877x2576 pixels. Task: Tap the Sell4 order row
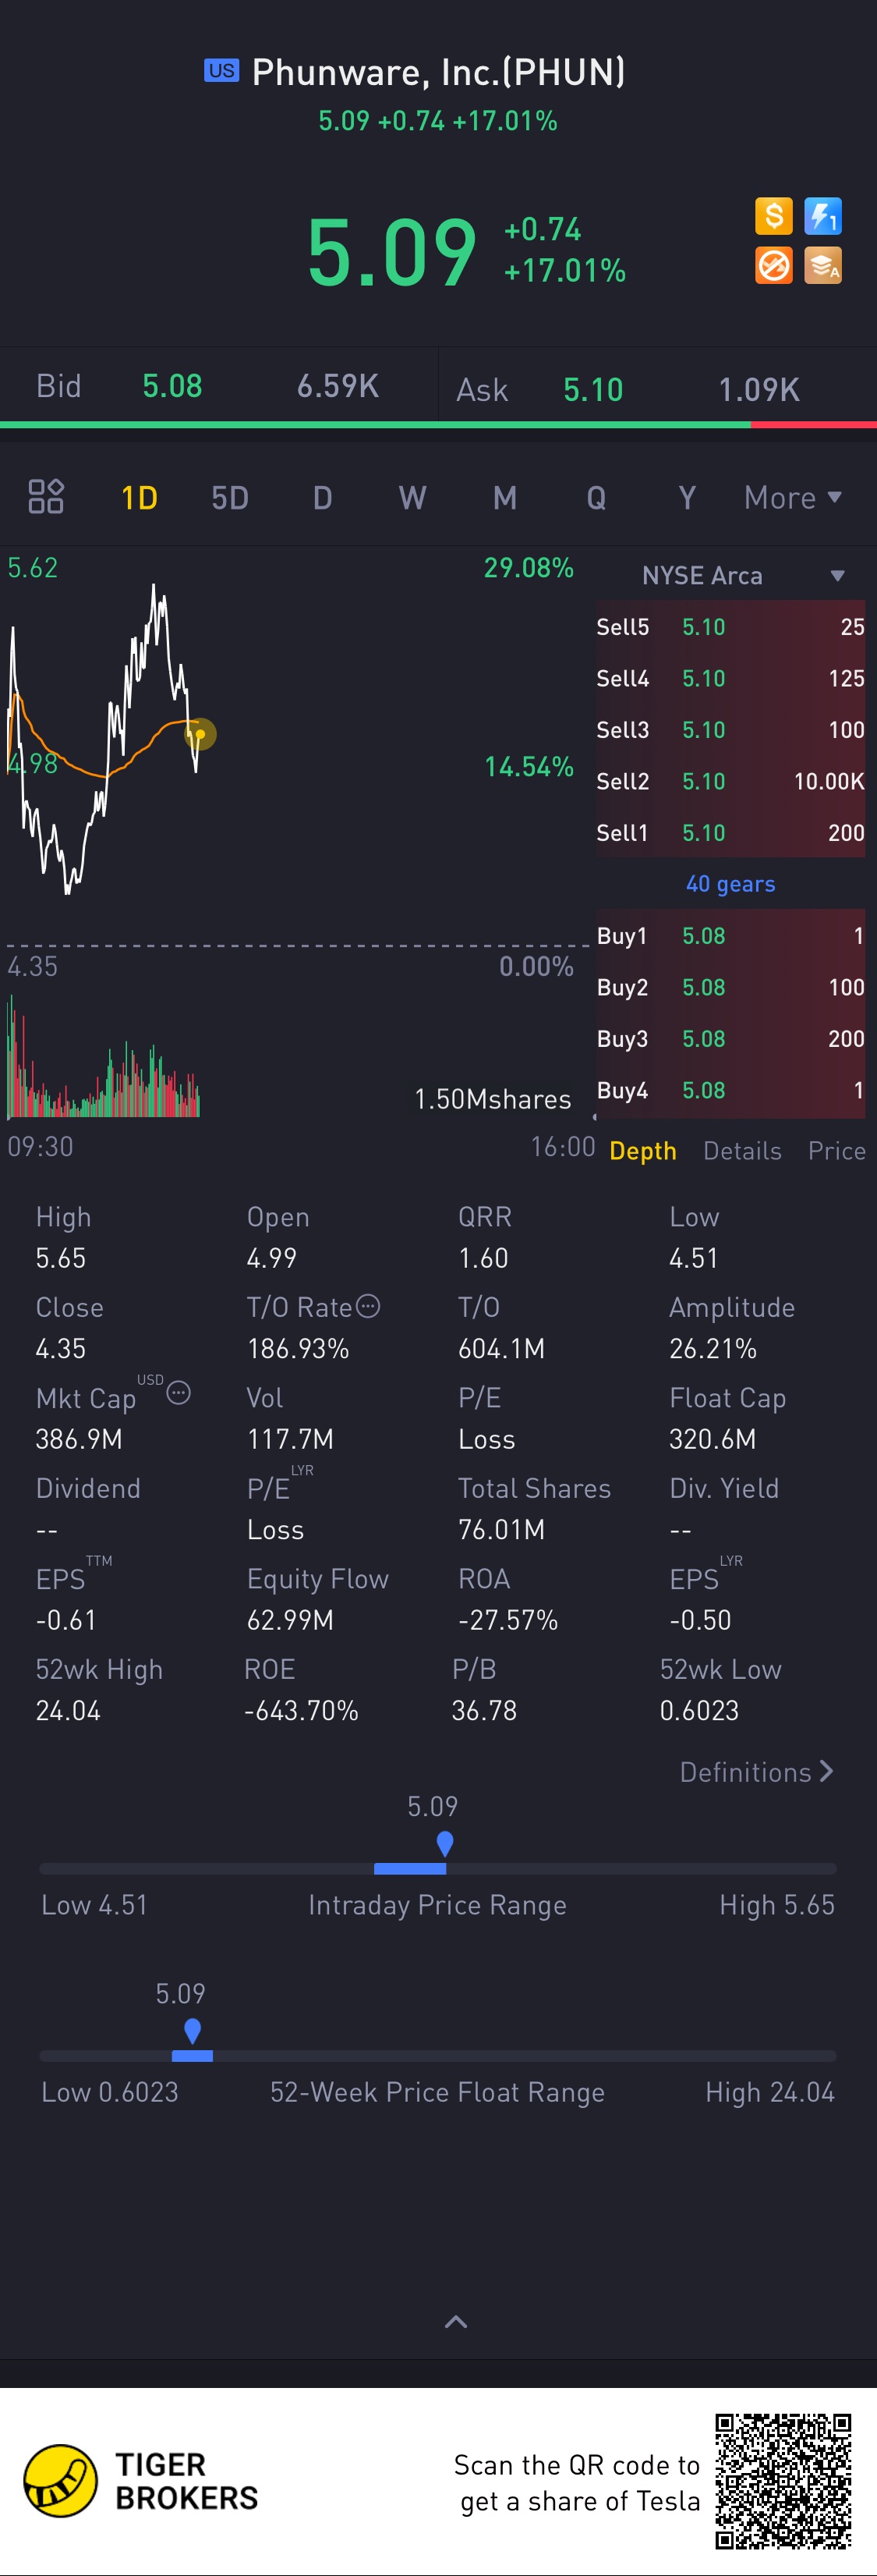click(x=730, y=678)
